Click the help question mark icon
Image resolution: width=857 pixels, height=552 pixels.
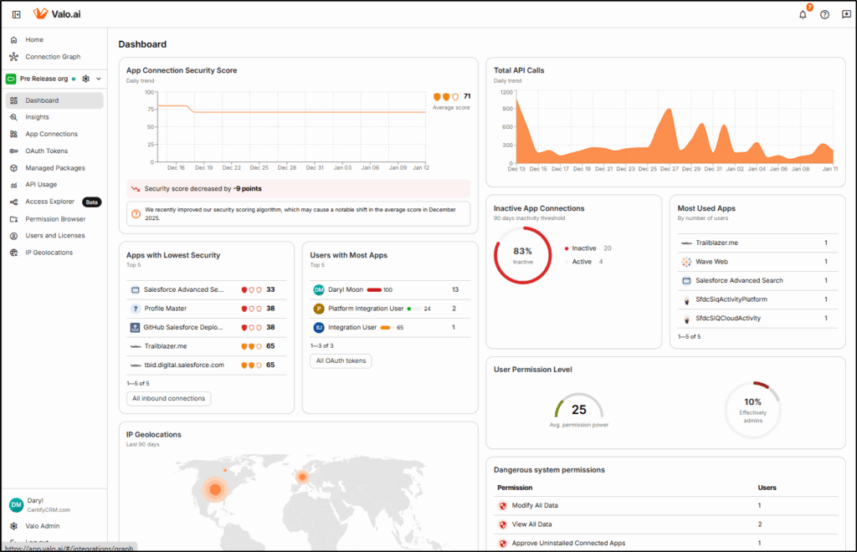coord(824,14)
